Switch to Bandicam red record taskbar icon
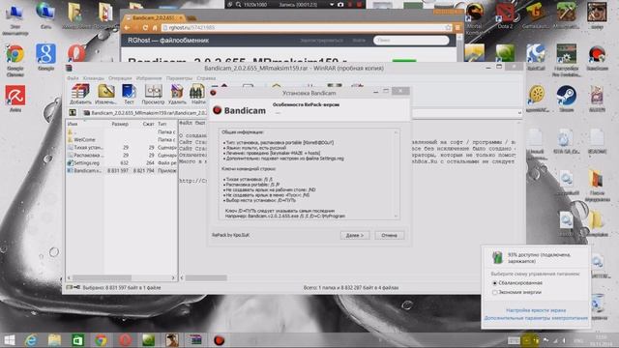 tap(219, 340)
